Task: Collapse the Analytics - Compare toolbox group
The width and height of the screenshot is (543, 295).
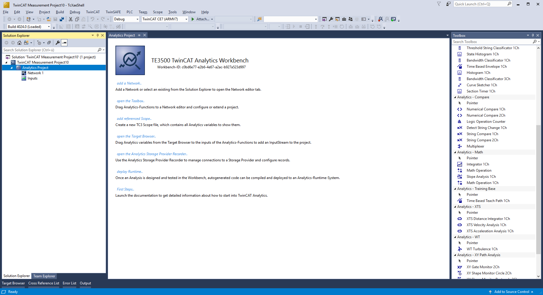Action: click(455, 97)
